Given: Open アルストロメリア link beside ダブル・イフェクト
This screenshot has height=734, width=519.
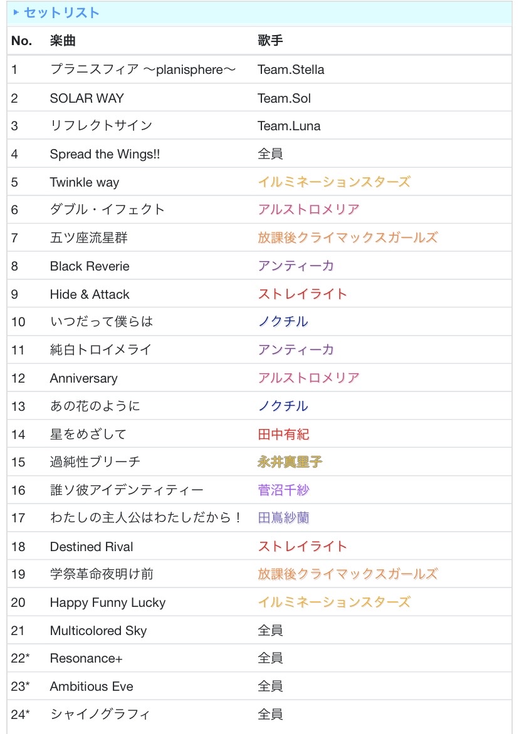Looking at the screenshot, I should pos(308,209).
